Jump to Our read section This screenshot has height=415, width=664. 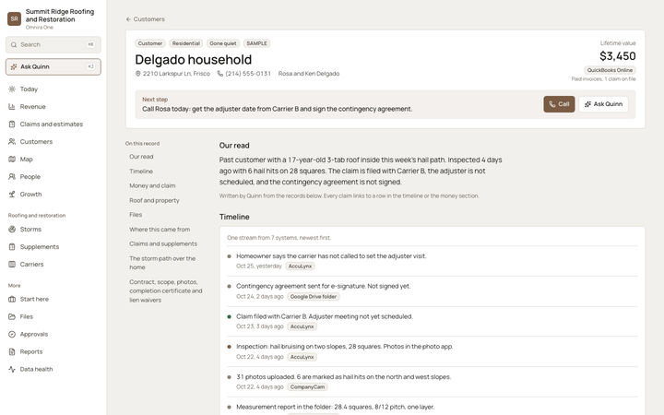pos(141,157)
